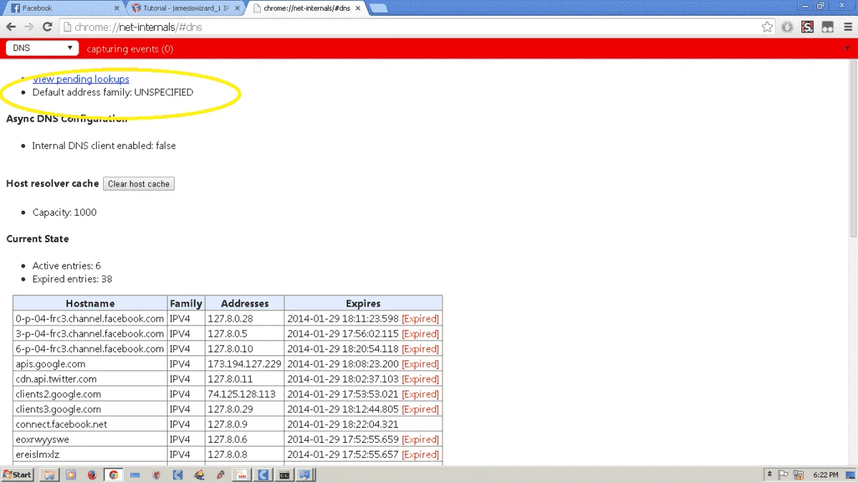Follow the view pending lookups link
Image resolution: width=858 pixels, height=483 pixels.
[81, 79]
